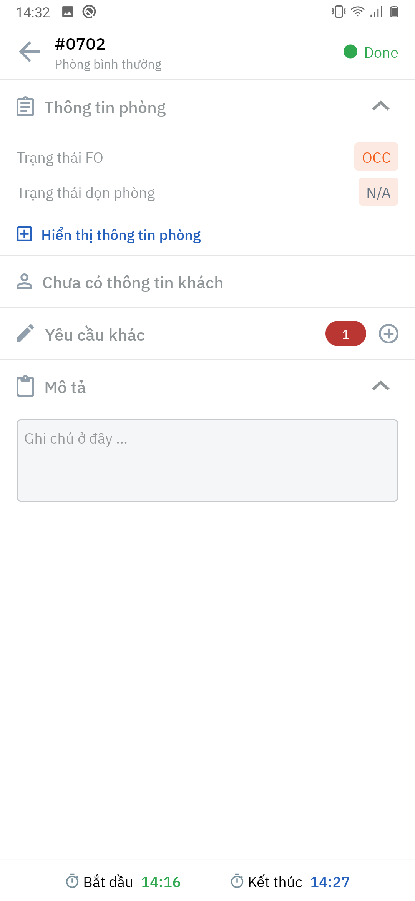Expand room details via plus-box icon

25,234
